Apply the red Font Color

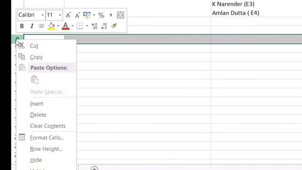pos(66,26)
